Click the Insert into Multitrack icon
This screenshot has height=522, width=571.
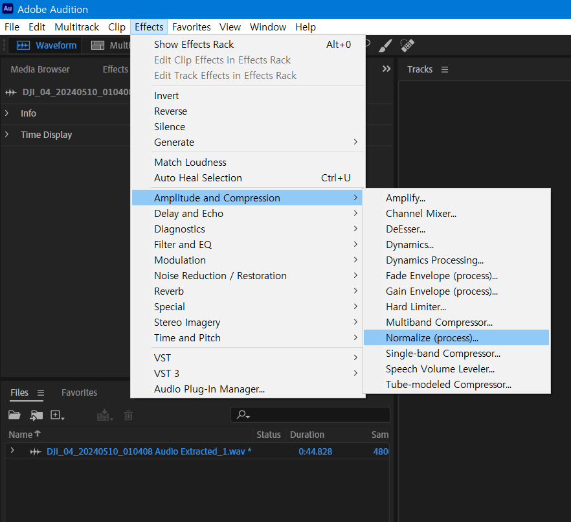(105, 415)
